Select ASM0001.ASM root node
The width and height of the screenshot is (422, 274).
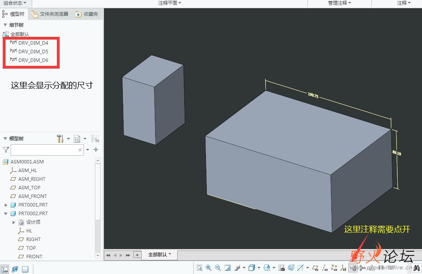[x=24, y=161]
